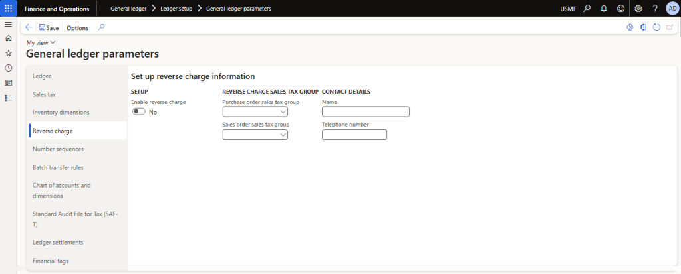Viewport: 681px width, 274px height.
Task: Open the My view dropdown
Action: click(x=41, y=42)
